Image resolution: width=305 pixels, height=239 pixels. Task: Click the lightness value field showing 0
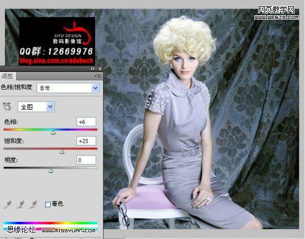pos(86,160)
